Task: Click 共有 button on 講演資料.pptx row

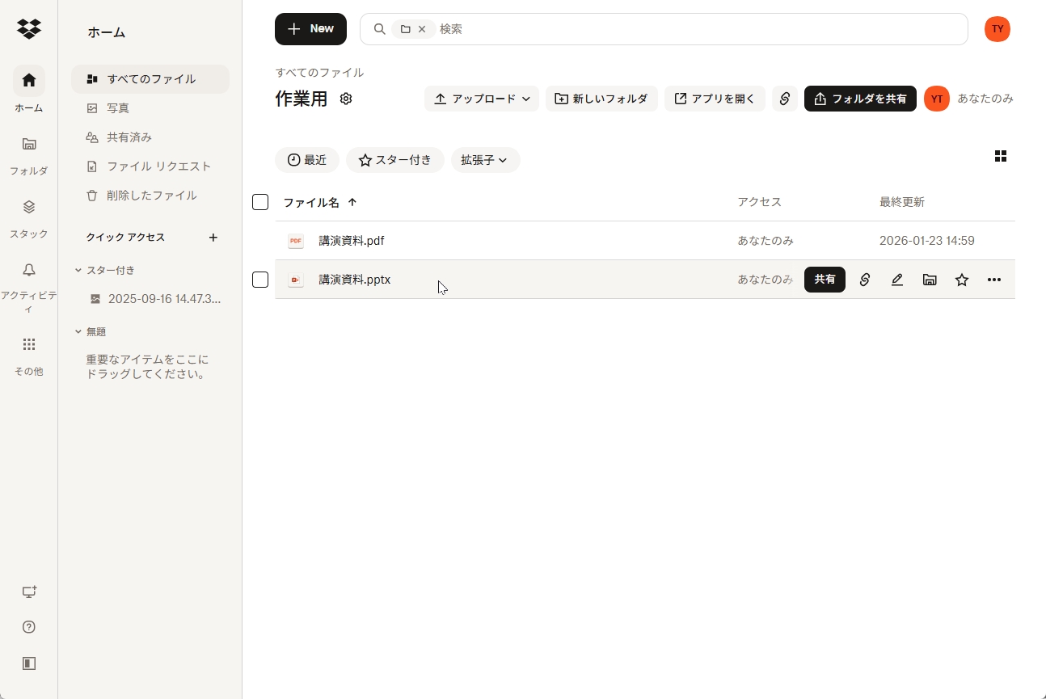Action: (825, 280)
